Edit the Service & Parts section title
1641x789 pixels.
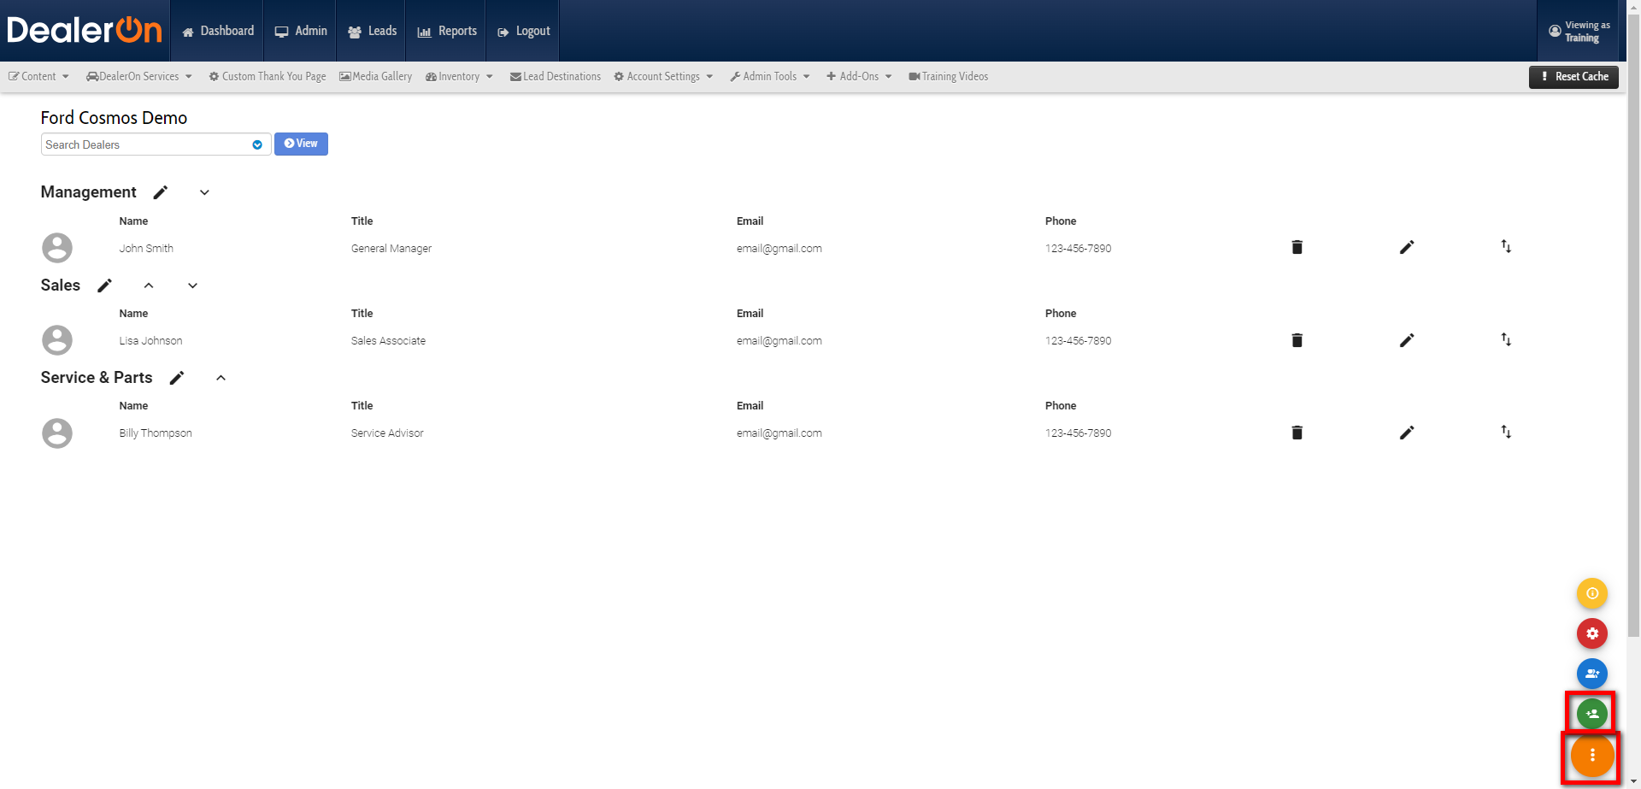(x=177, y=378)
